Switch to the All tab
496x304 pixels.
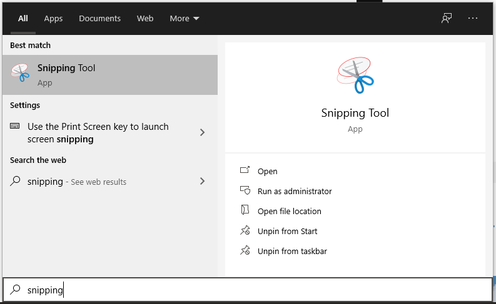click(23, 18)
